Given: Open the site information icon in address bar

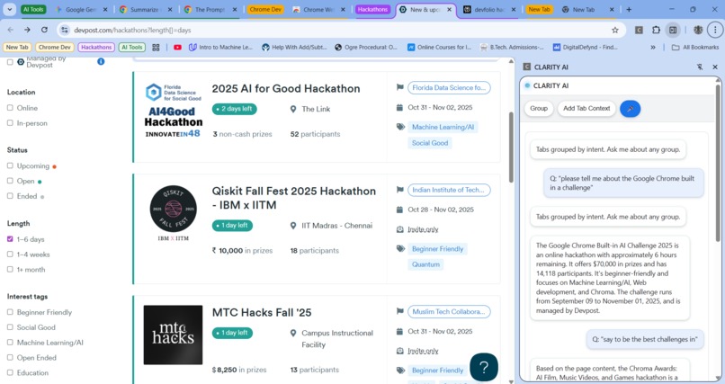Looking at the screenshot, I should pyautogui.click(x=64, y=30).
